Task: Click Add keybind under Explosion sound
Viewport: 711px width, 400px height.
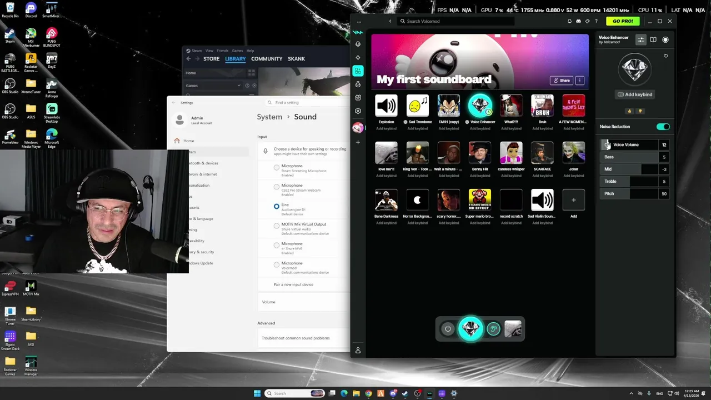Action: pyautogui.click(x=386, y=128)
